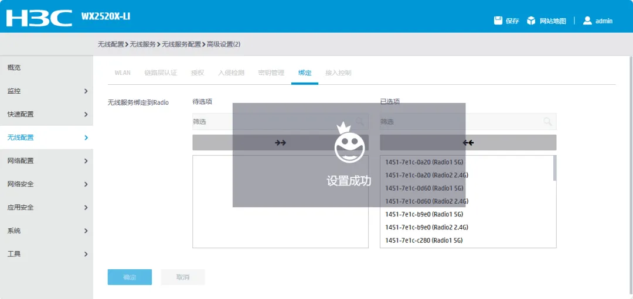Switch to 链路层认证 tab
The width and height of the screenshot is (633, 299).
coord(161,73)
